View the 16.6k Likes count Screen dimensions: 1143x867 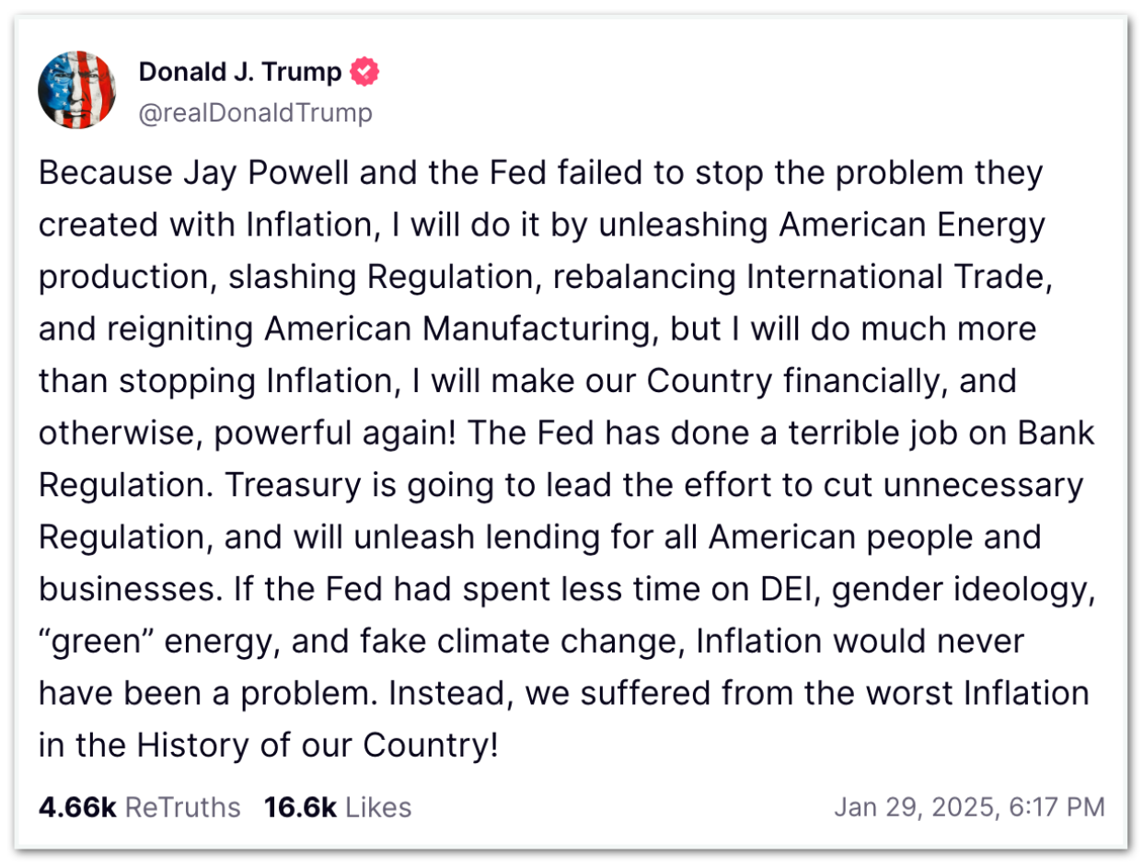coord(300,807)
